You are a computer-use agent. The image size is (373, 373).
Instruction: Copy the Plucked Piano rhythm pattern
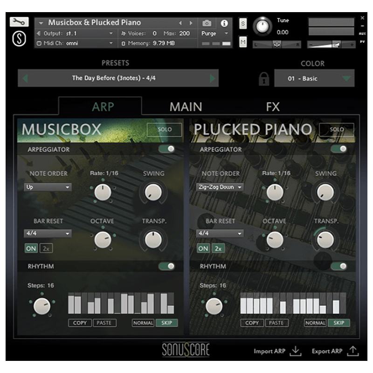pos(252,323)
